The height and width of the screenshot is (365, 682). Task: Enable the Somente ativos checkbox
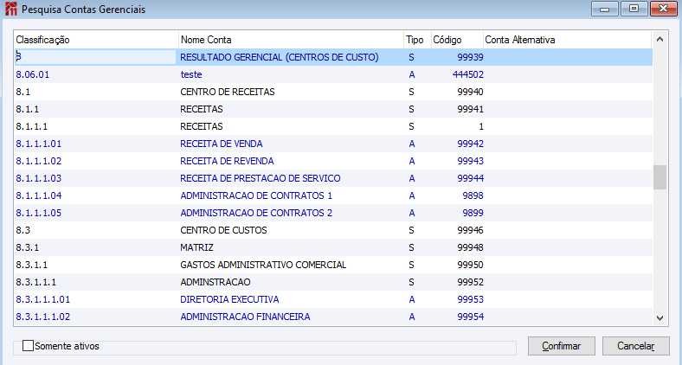pyautogui.click(x=28, y=346)
